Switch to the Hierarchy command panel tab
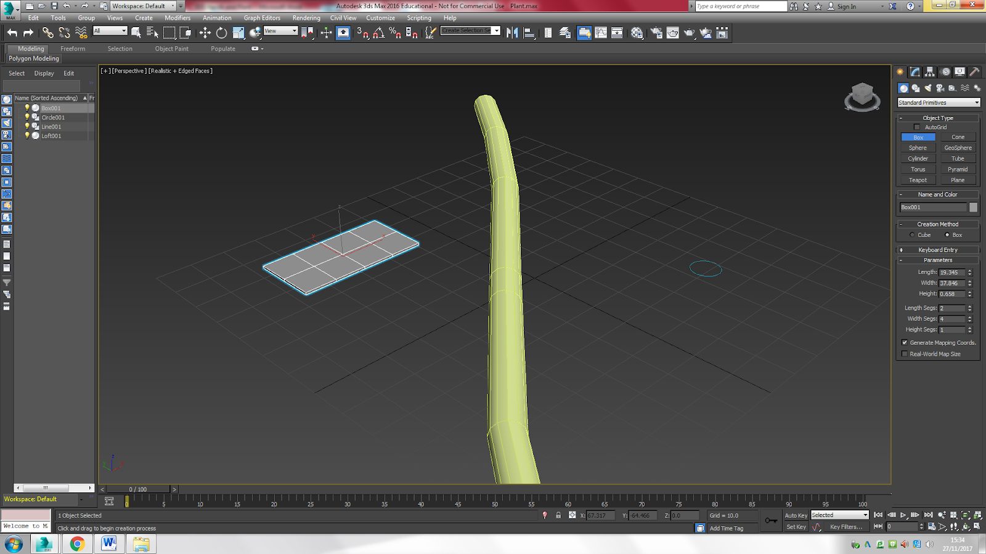This screenshot has height=554, width=986. click(x=930, y=72)
